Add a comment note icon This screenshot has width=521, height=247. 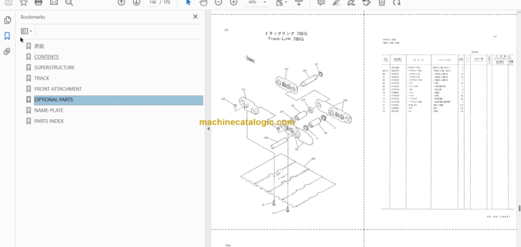(321, 2)
